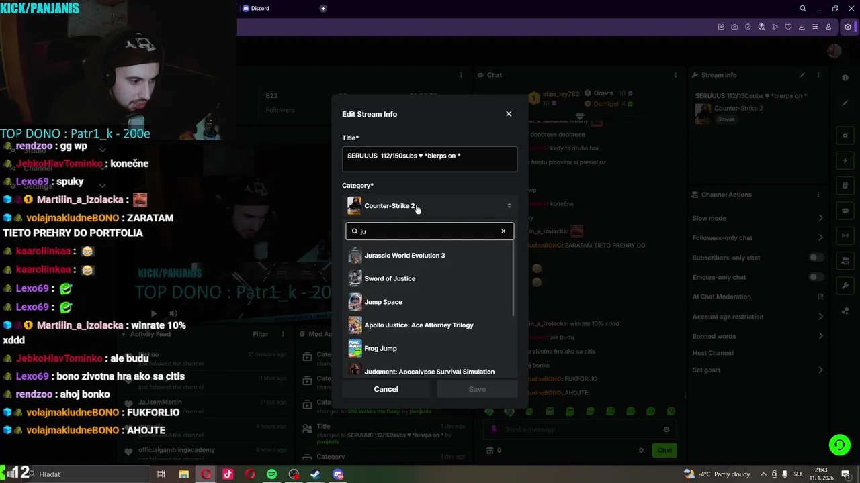
Task: Save the stream info changes
Action: click(477, 389)
